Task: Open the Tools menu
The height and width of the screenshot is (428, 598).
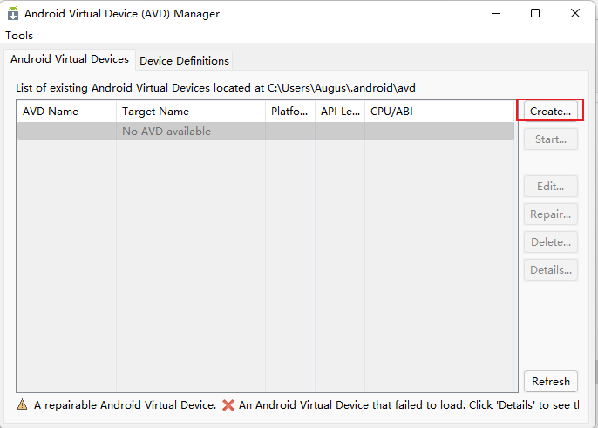Action: 19,36
